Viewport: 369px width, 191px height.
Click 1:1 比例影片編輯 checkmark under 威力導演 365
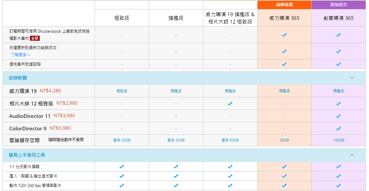click(x=284, y=167)
